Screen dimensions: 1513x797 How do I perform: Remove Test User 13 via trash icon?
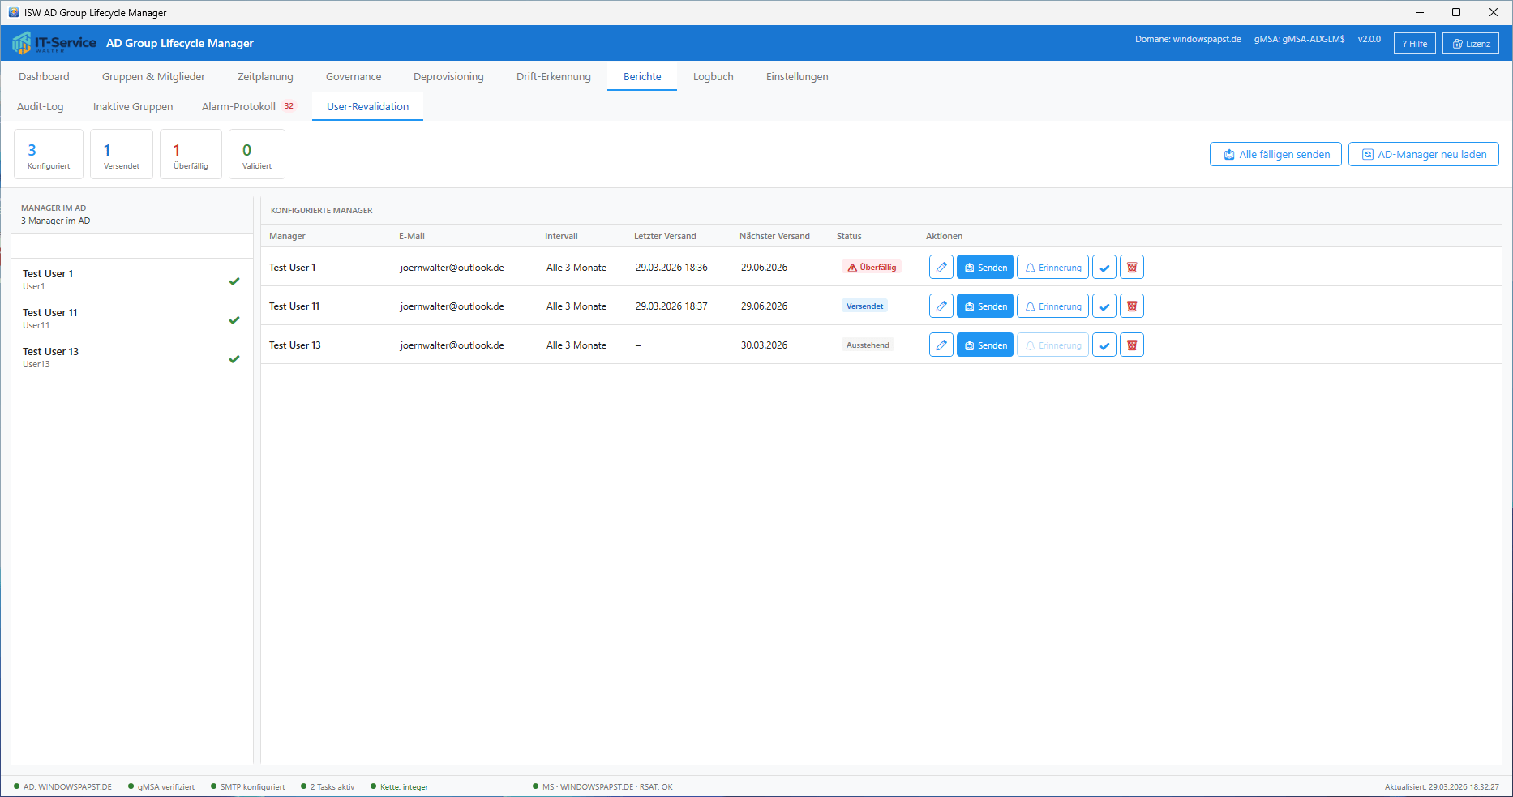(1132, 345)
